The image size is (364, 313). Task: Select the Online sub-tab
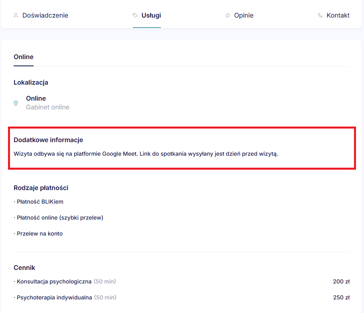[24, 57]
